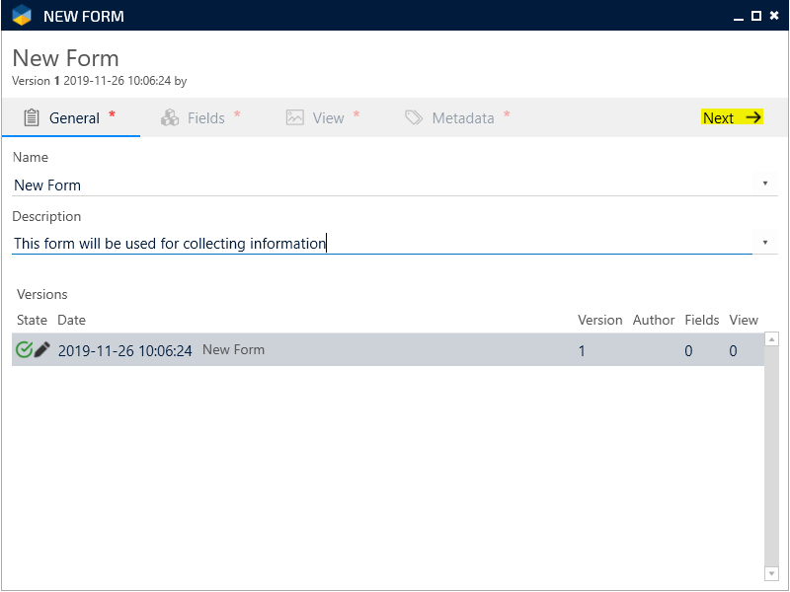Screen dimensions: 790x592
Task: Expand the Description field dropdown arrow
Action: click(765, 242)
